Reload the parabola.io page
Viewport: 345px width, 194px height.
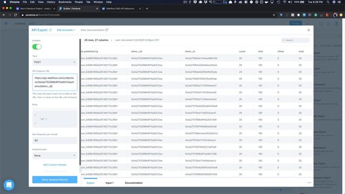pyautogui.click(x=16, y=15)
